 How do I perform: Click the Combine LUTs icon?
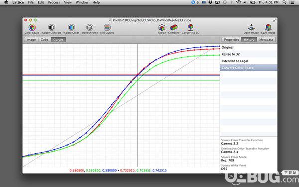coord(174,29)
